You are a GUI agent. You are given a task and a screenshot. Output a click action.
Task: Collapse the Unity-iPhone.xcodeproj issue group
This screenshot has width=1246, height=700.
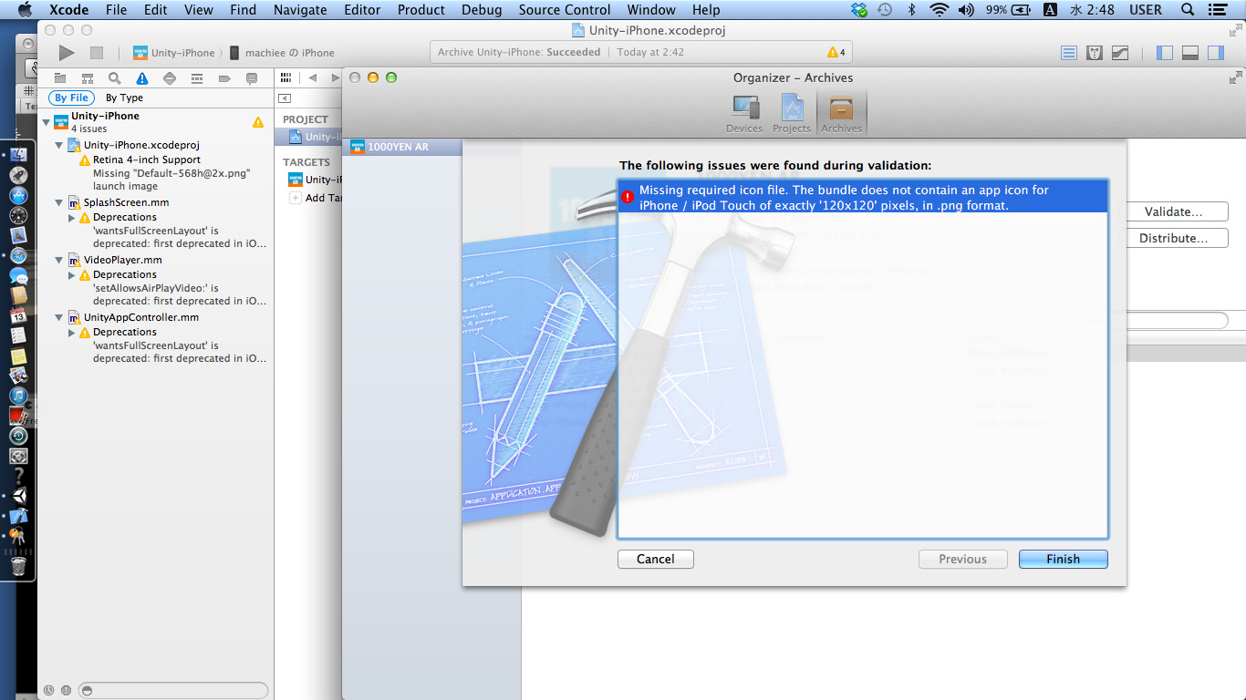click(59, 145)
